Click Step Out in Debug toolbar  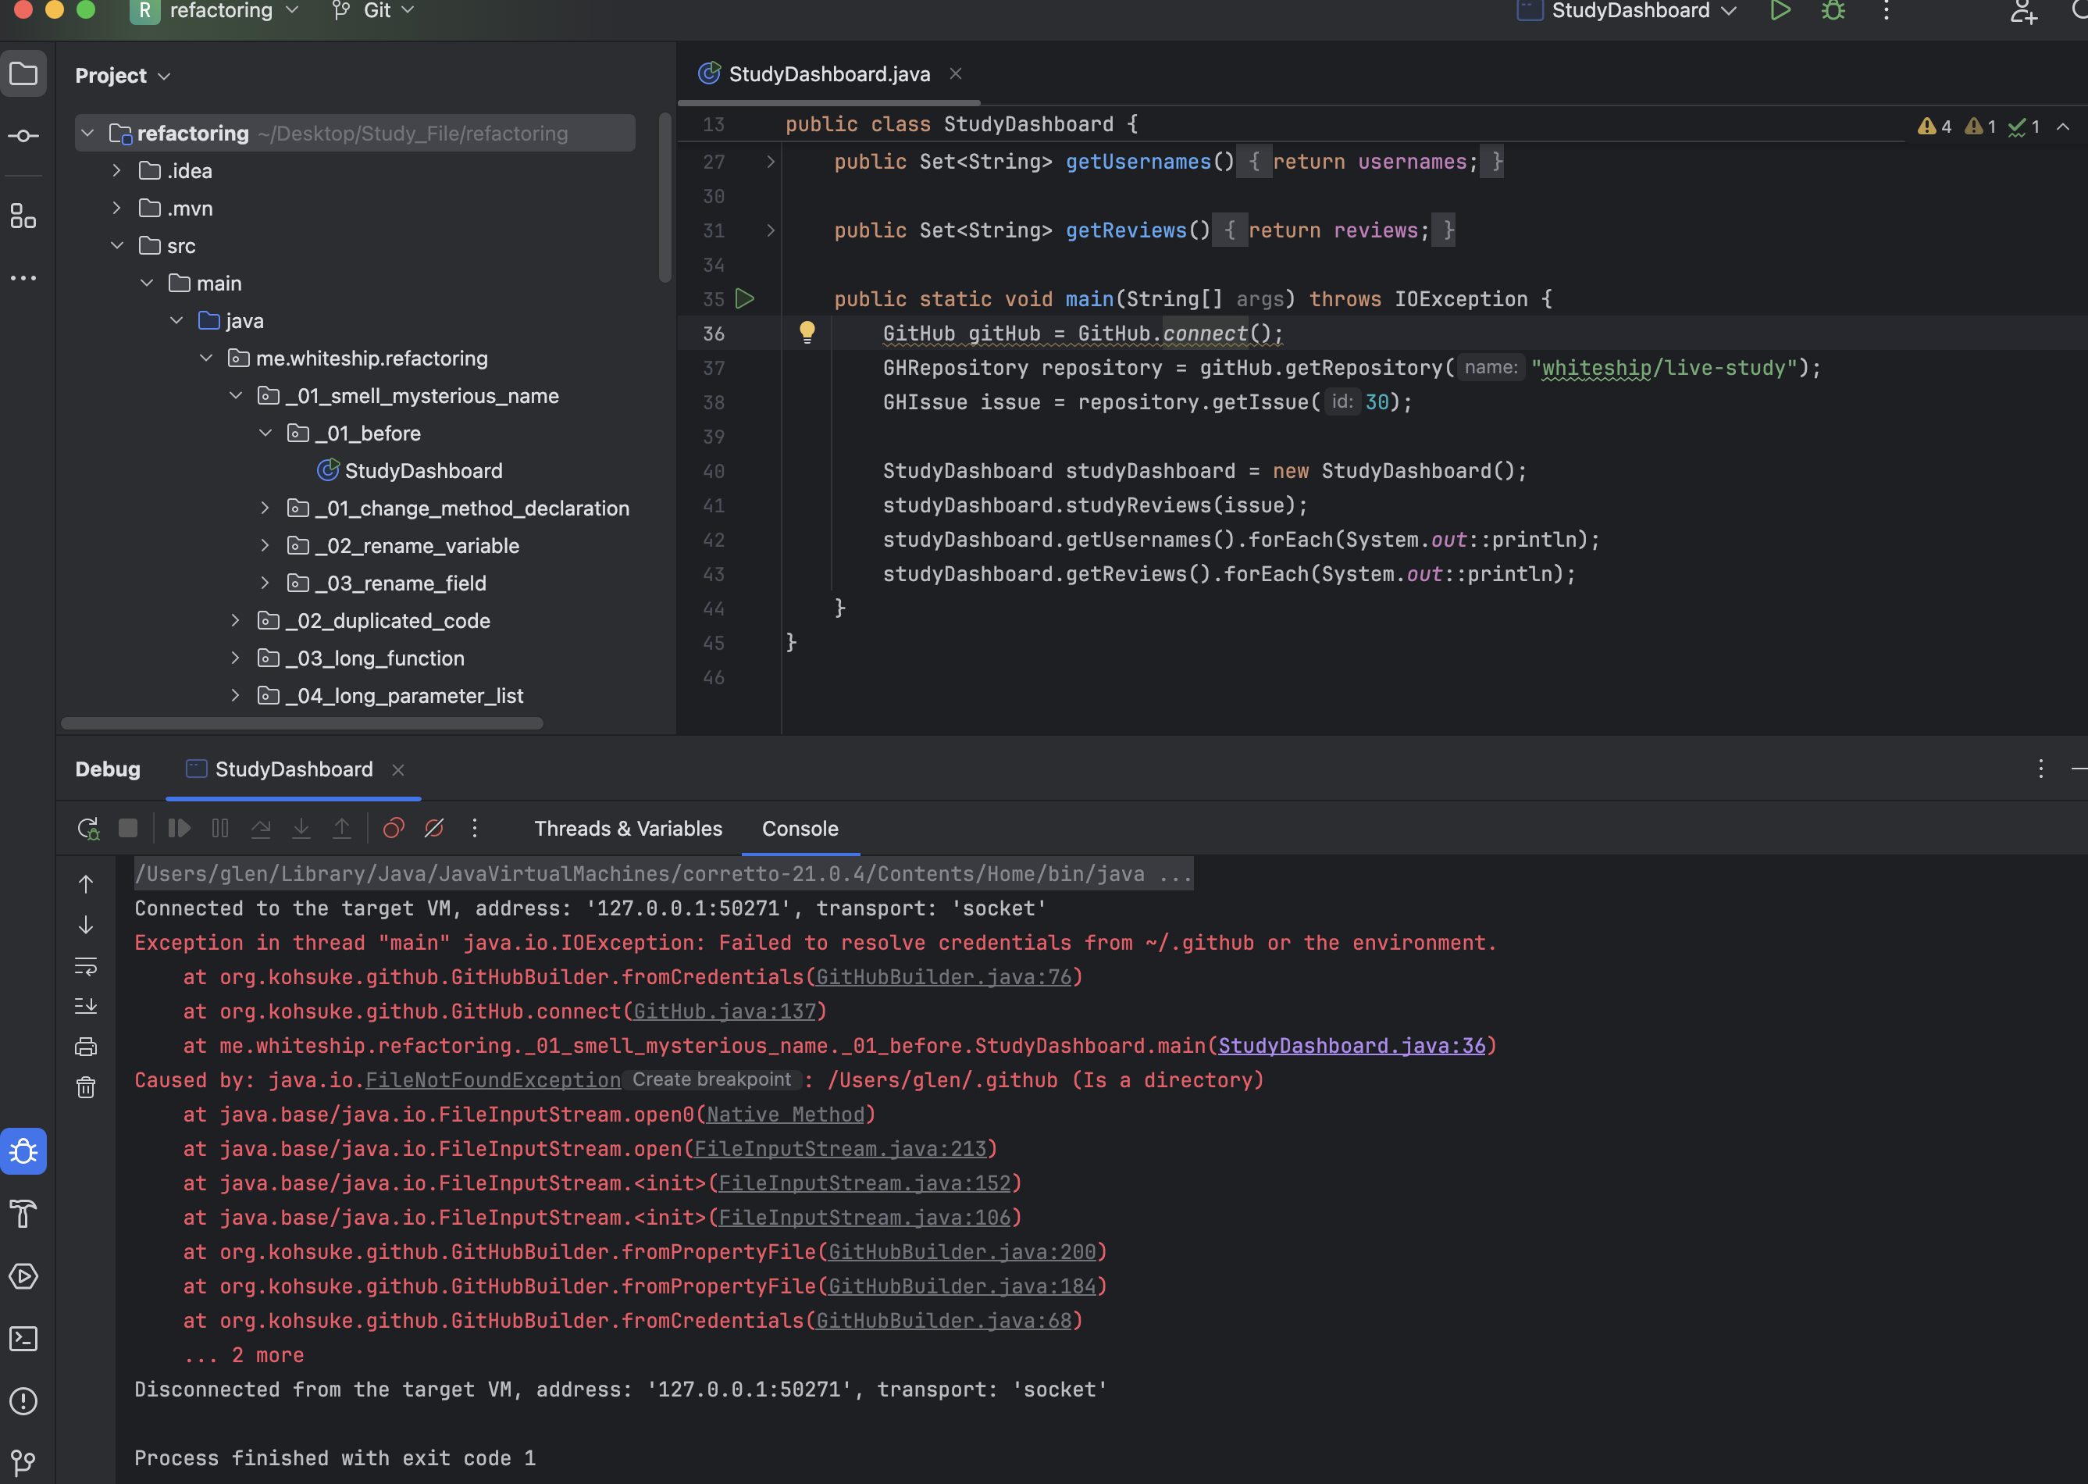coord(341,828)
